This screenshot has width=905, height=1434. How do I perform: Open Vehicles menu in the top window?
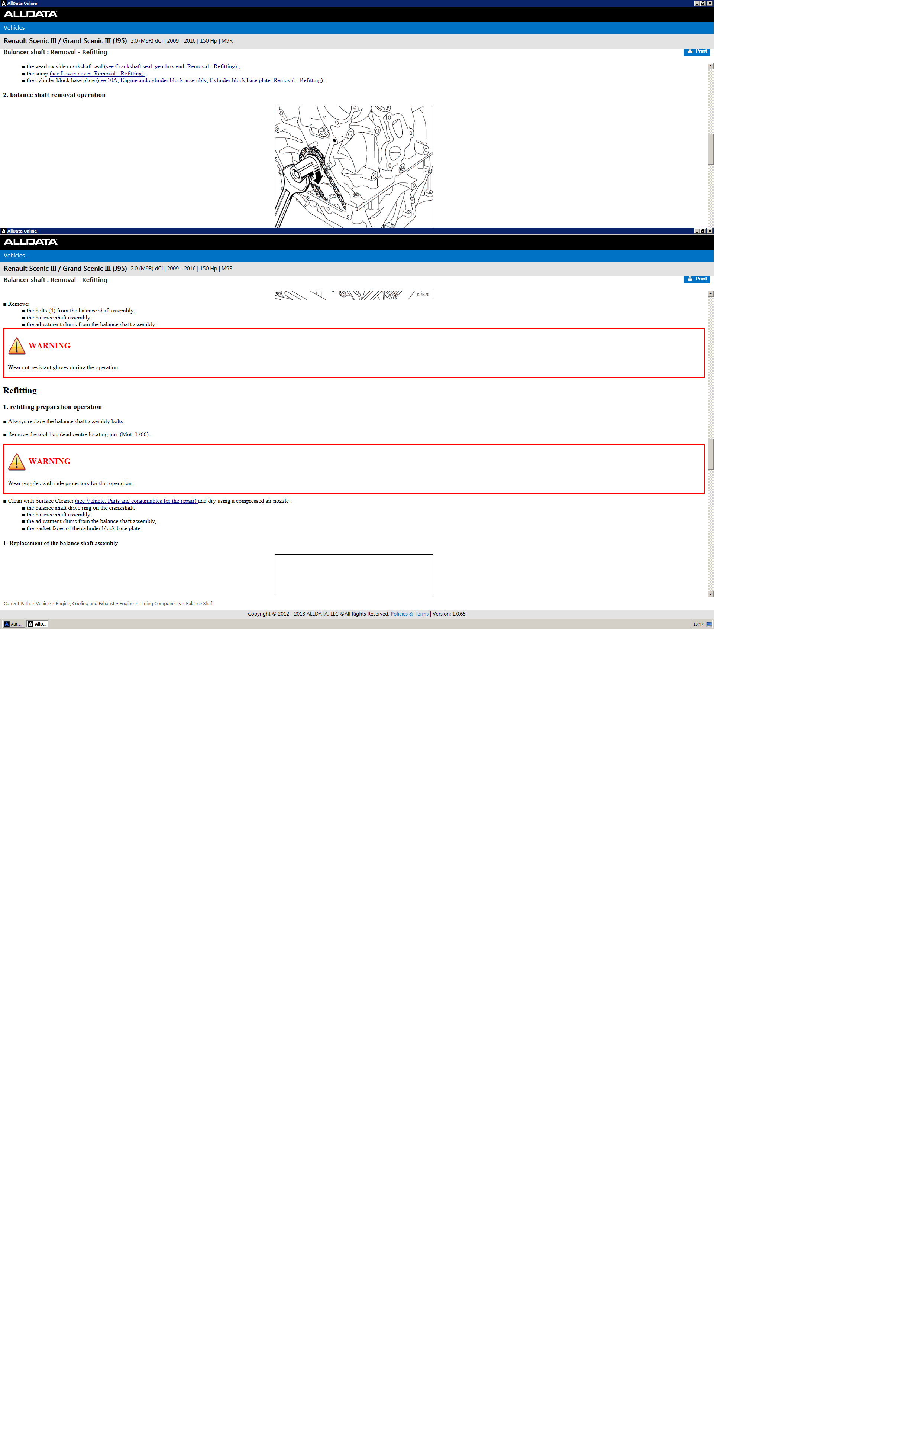click(14, 28)
